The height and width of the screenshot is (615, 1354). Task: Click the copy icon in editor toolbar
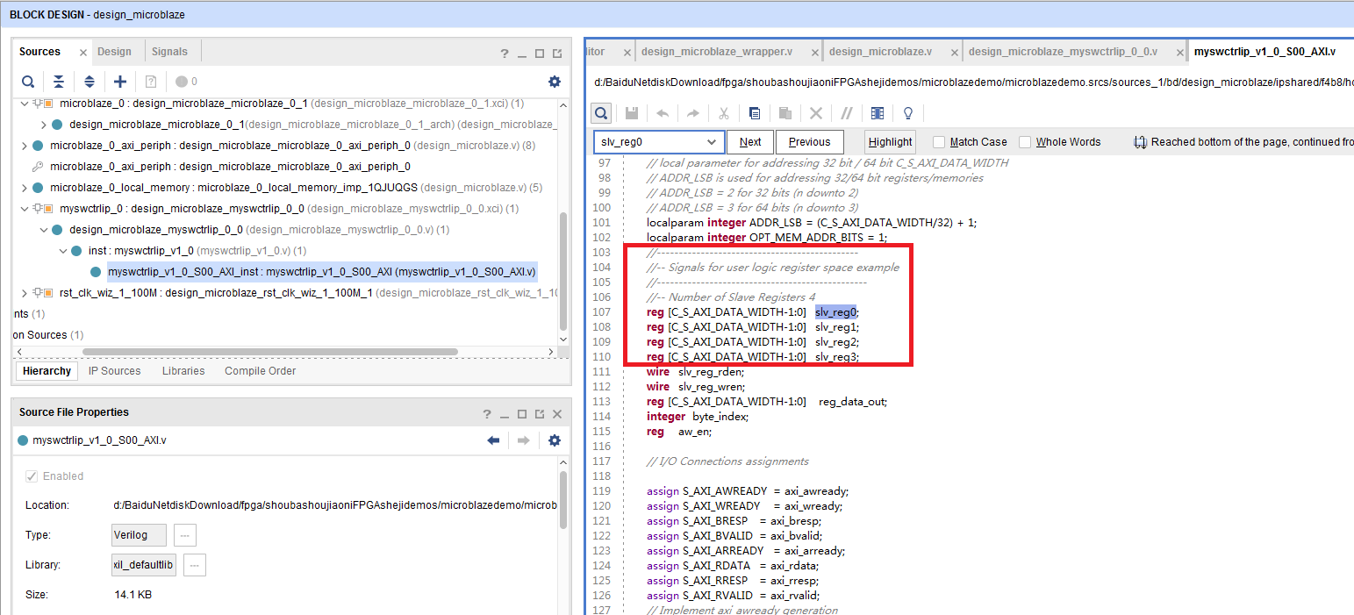tap(755, 113)
